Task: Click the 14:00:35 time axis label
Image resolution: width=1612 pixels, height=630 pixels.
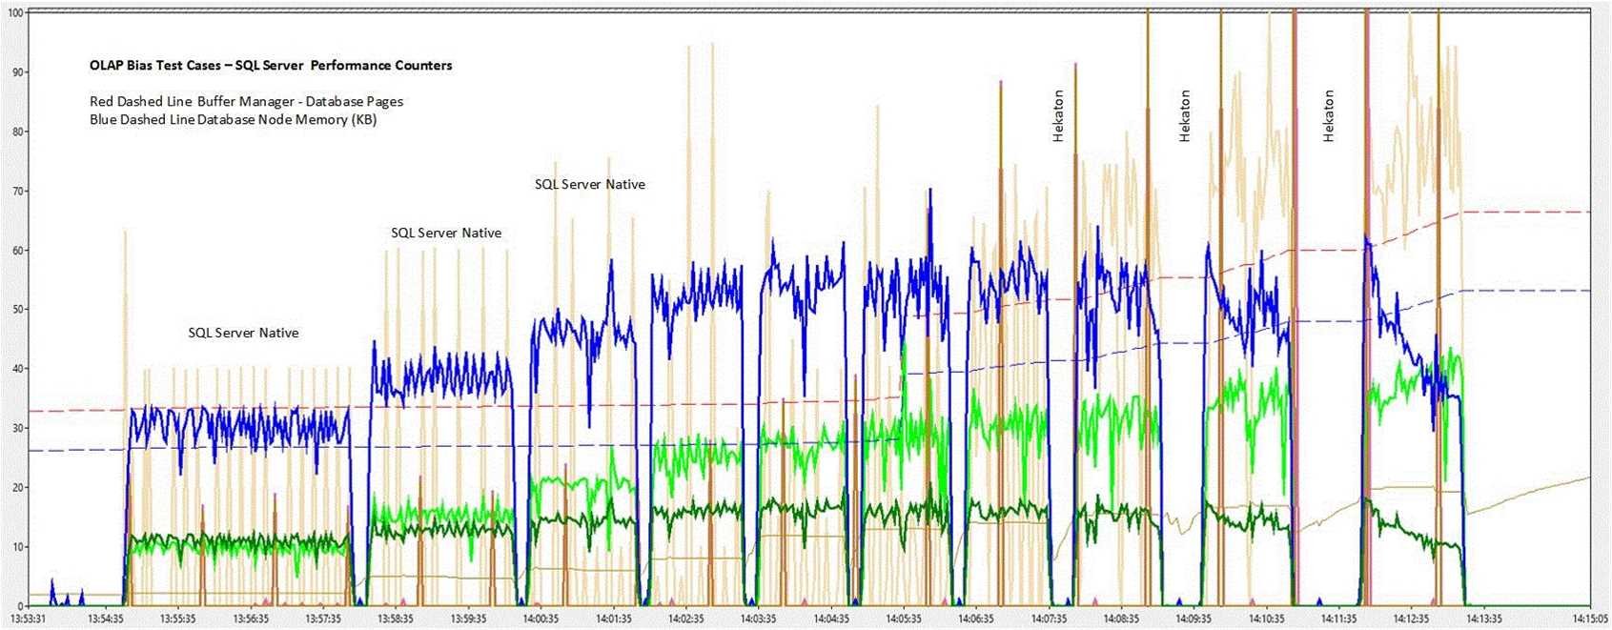Action: (541, 619)
